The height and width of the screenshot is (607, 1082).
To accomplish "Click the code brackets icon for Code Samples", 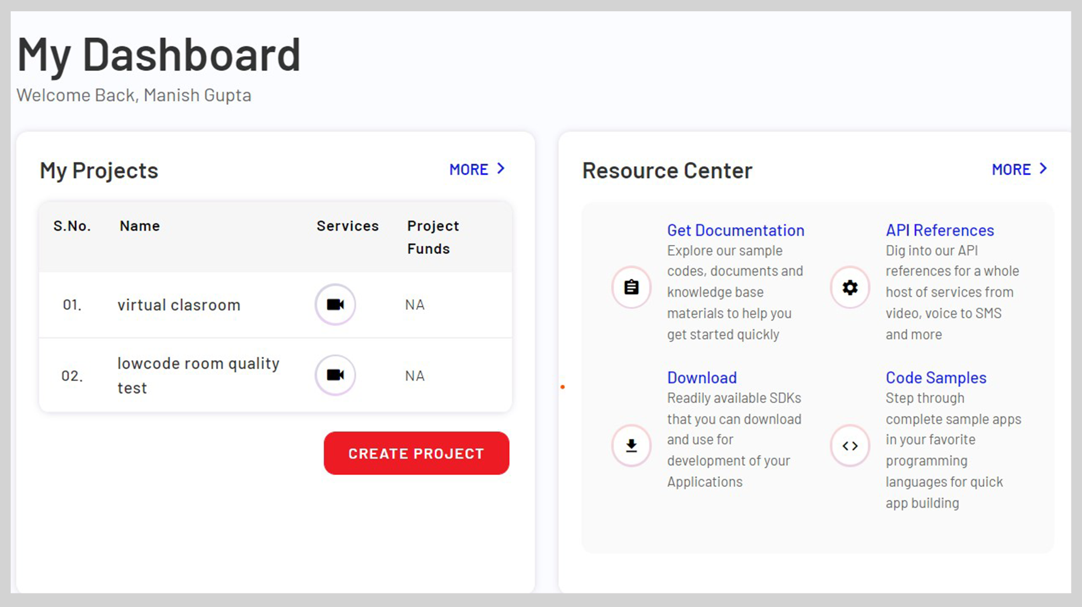I will click(849, 445).
